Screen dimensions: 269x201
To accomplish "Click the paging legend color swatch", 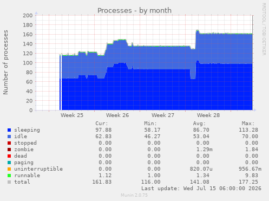I will pos(9,163).
